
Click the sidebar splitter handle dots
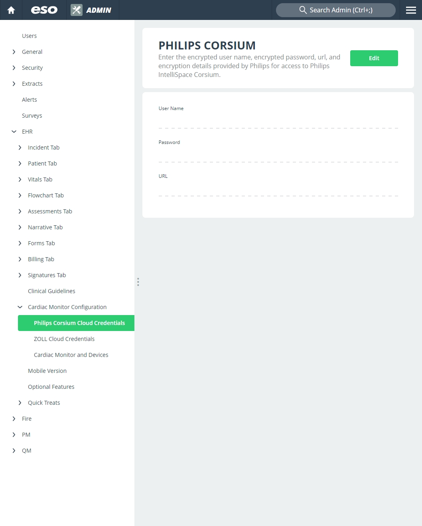[x=138, y=282]
